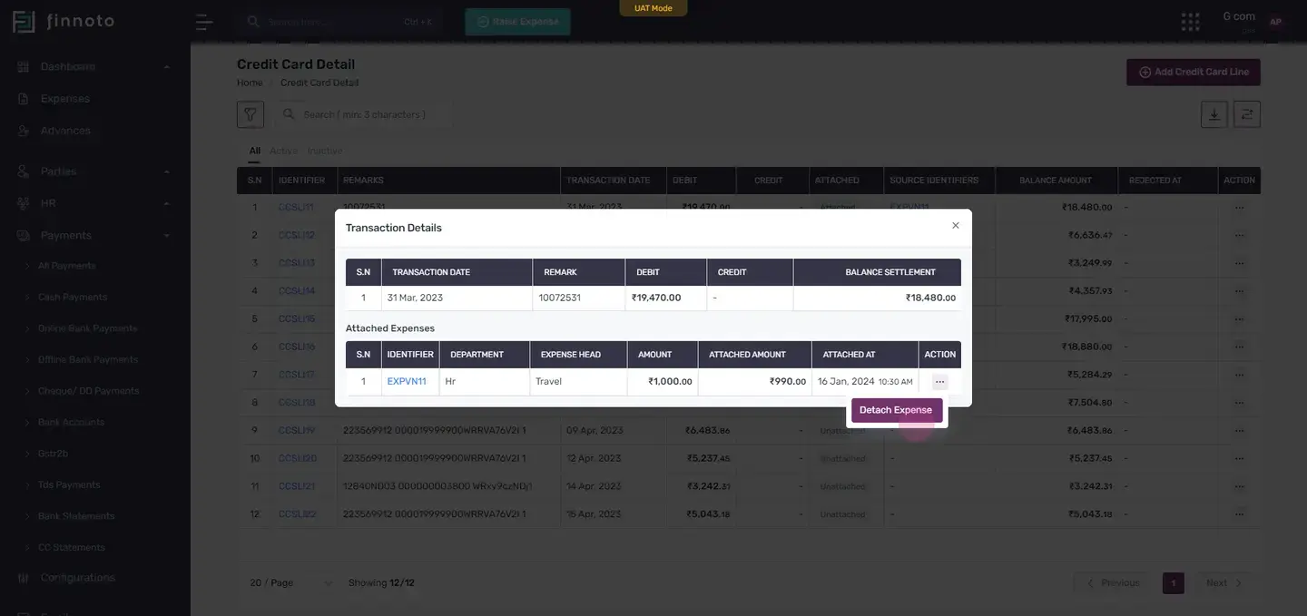The image size is (1307, 616).
Task: Open Cheque/DD Payments submenu item
Action: tap(88, 391)
